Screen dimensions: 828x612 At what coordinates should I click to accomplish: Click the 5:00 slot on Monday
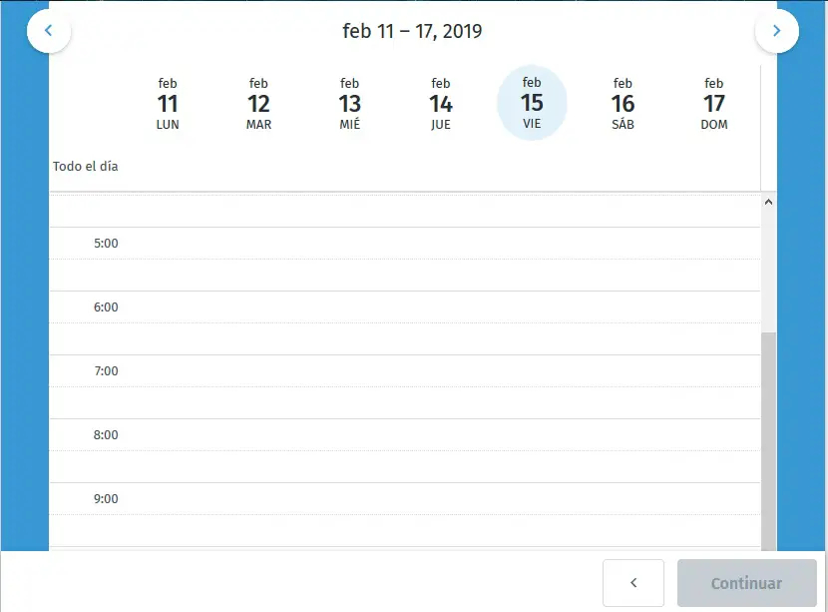point(168,244)
